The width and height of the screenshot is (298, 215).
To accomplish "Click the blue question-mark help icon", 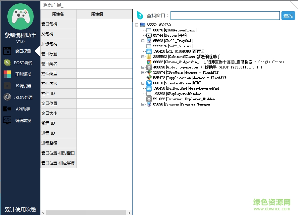I will click(x=140, y=15).
